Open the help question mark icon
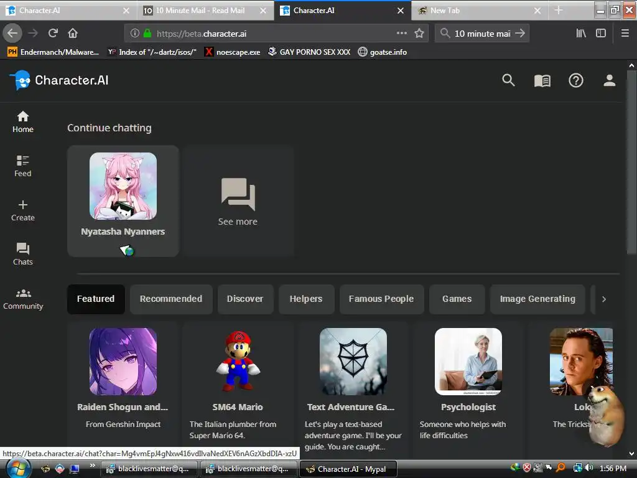This screenshot has height=478, width=637. [575, 80]
